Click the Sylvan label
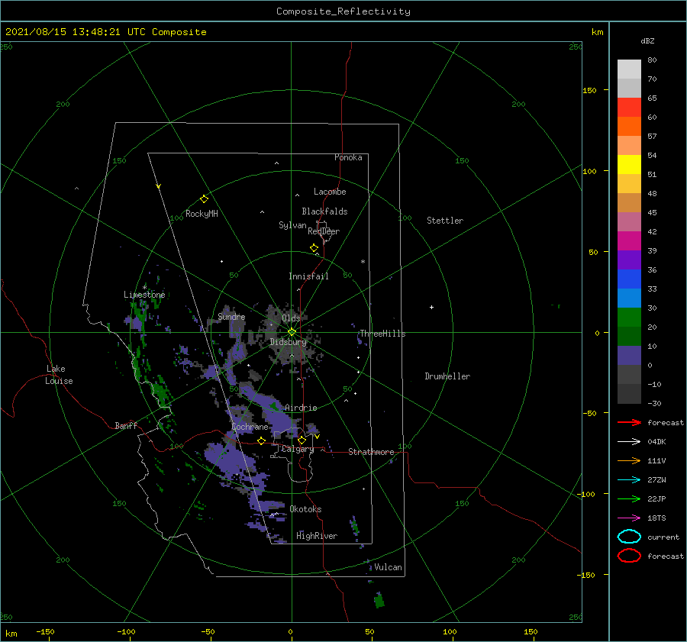Viewport: 687px width, 642px height. point(292,225)
